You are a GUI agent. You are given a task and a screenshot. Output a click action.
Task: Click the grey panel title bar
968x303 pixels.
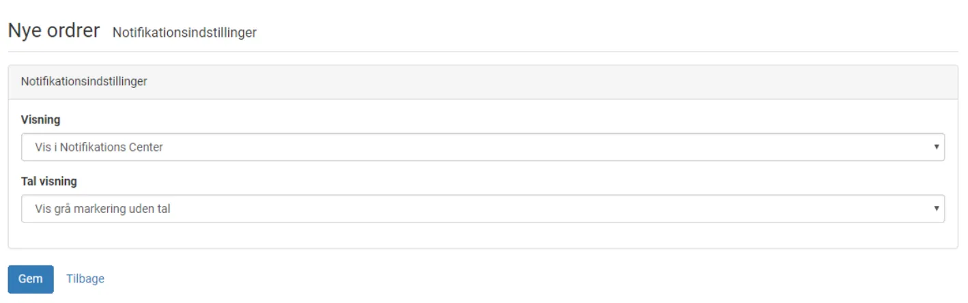tap(483, 82)
